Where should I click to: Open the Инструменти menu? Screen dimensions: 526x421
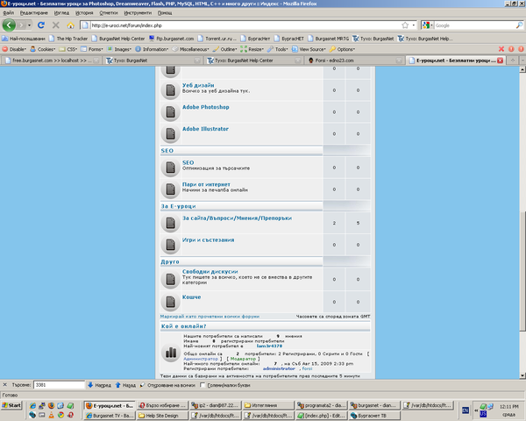[x=138, y=13]
